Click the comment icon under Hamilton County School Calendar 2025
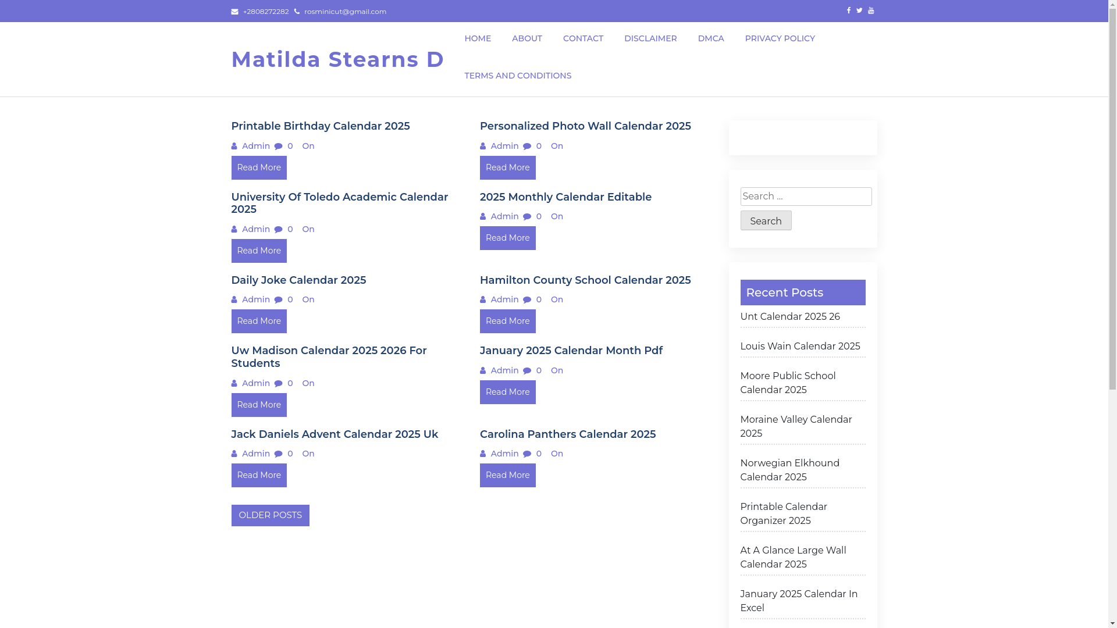Viewport: 1117px width, 628px height. coord(527,299)
